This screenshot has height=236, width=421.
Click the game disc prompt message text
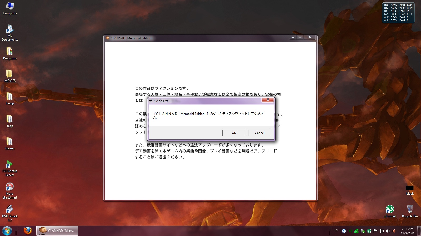[x=208, y=115]
